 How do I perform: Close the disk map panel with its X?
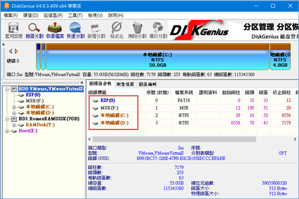coord(3,44)
